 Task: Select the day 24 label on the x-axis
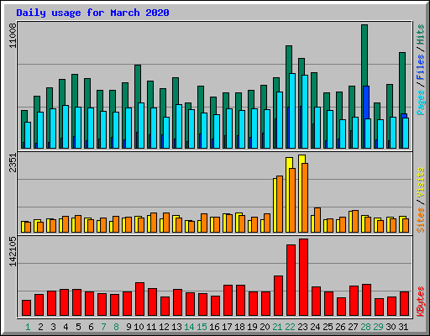click(x=315, y=327)
